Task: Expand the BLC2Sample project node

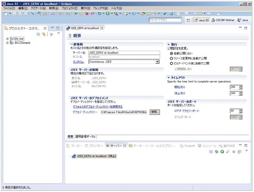Action: point(7,43)
